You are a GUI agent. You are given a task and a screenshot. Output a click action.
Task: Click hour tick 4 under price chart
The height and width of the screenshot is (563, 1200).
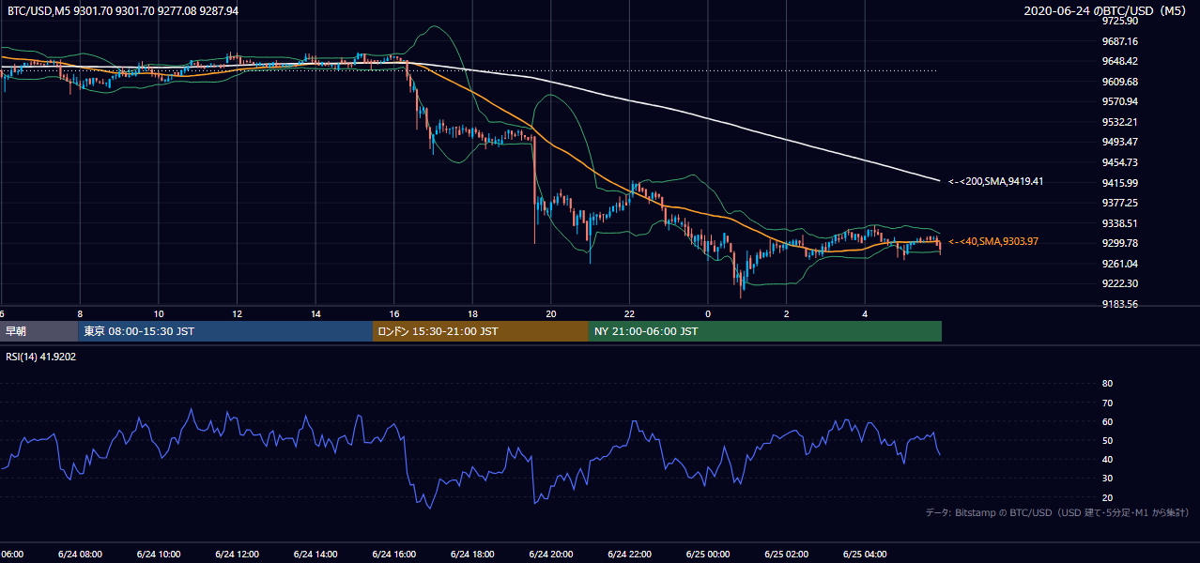865,313
